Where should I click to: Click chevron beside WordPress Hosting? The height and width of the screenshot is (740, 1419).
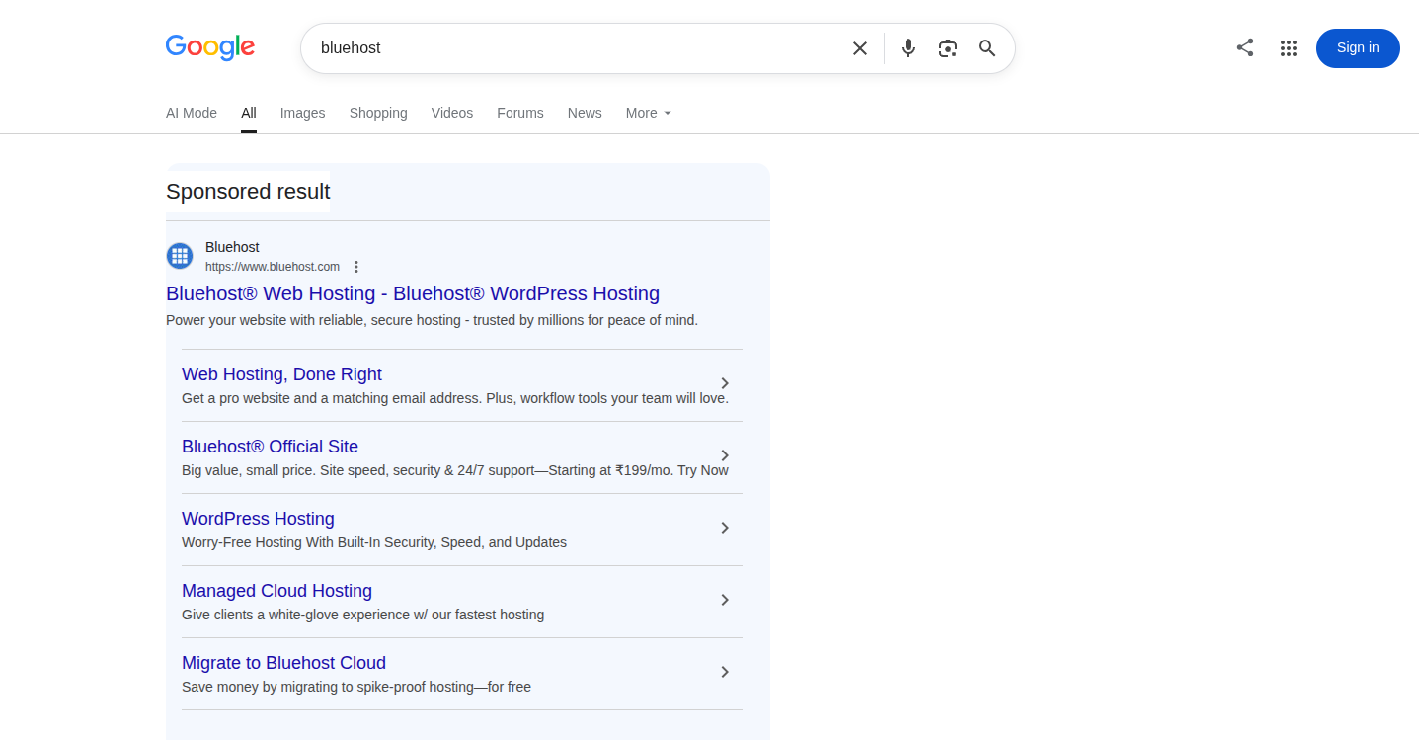725,528
